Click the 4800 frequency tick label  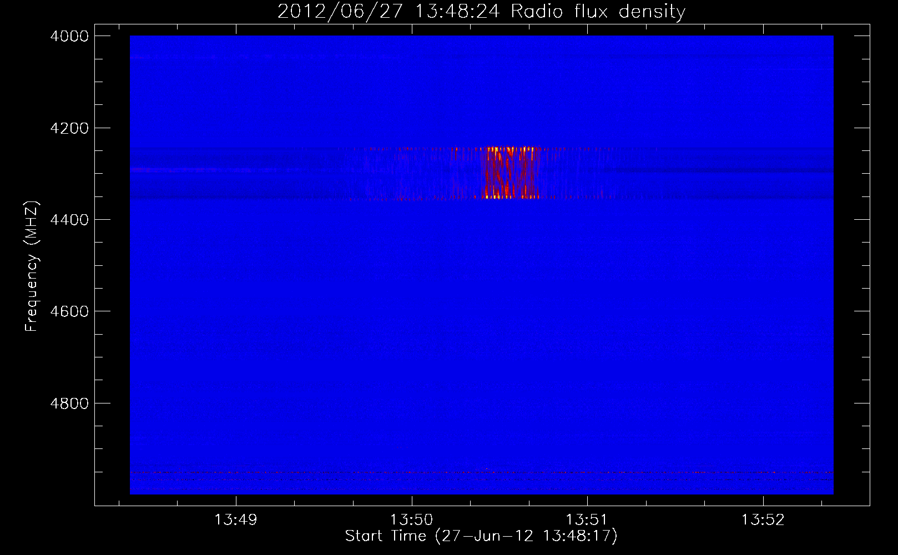[69, 403]
